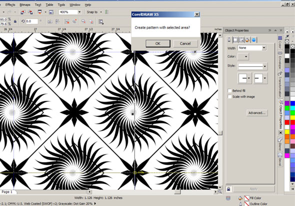Open the Window menu

point(75,4)
